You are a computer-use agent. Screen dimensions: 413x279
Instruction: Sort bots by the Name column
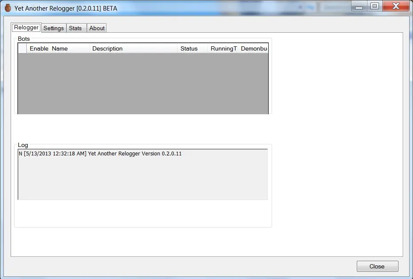(70, 48)
